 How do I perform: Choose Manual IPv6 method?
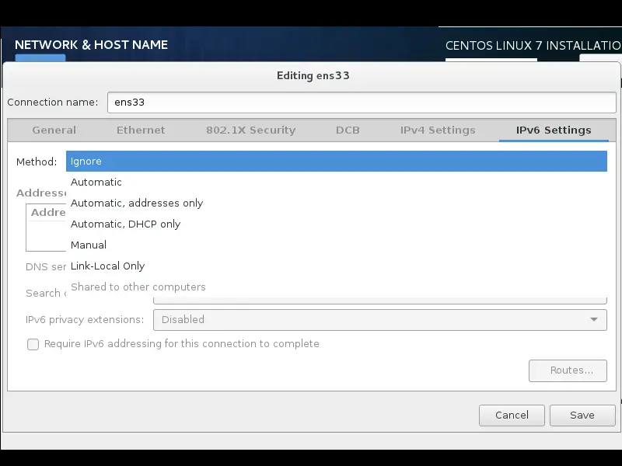coord(337,245)
